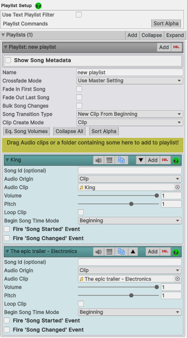Stop King song preview
Screen dimensions: 188x338
click(x=109, y=160)
